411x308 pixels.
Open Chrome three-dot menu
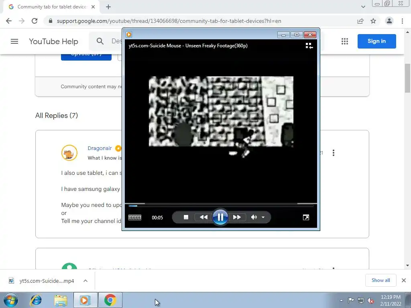click(402, 21)
